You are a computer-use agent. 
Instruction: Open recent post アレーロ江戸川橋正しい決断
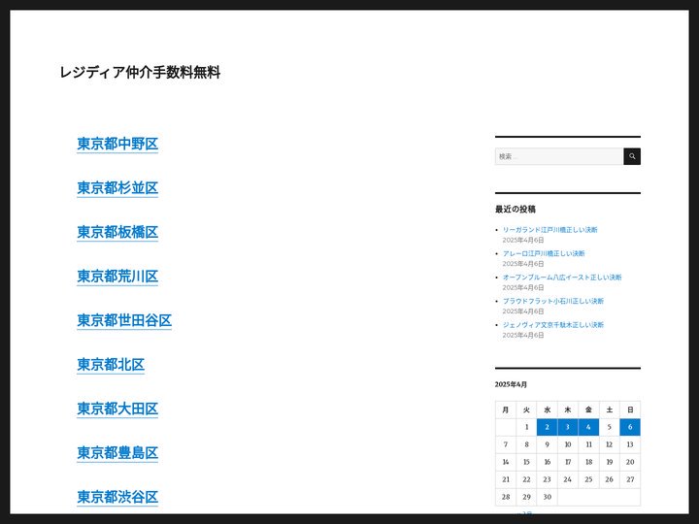pos(544,253)
